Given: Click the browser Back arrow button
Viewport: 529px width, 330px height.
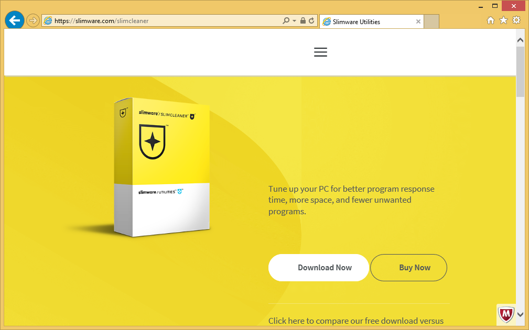Looking at the screenshot, I should coord(15,20).
